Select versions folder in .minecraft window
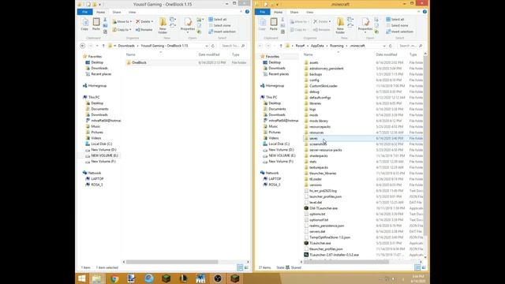Viewport: 505px width, 284px height. [316, 185]
